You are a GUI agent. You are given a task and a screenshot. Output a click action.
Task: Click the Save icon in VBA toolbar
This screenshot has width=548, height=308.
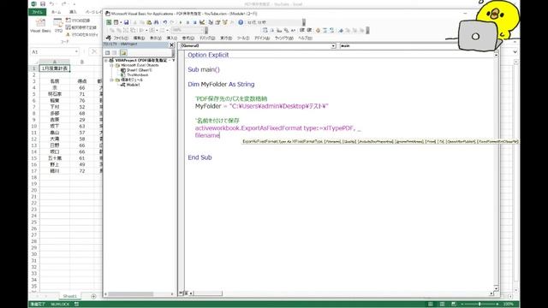pyautogui.click(x=127, y=22)
